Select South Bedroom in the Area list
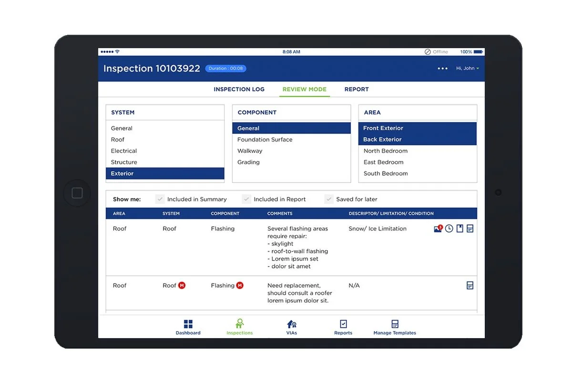Viewport: 572px width, 381px height. tap(418, 174)
